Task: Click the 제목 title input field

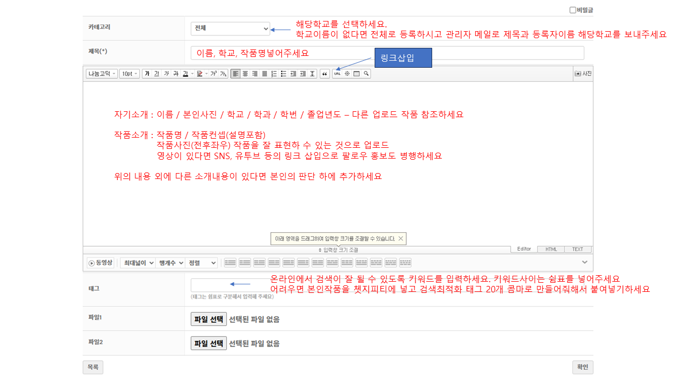Action: (387, 53)
